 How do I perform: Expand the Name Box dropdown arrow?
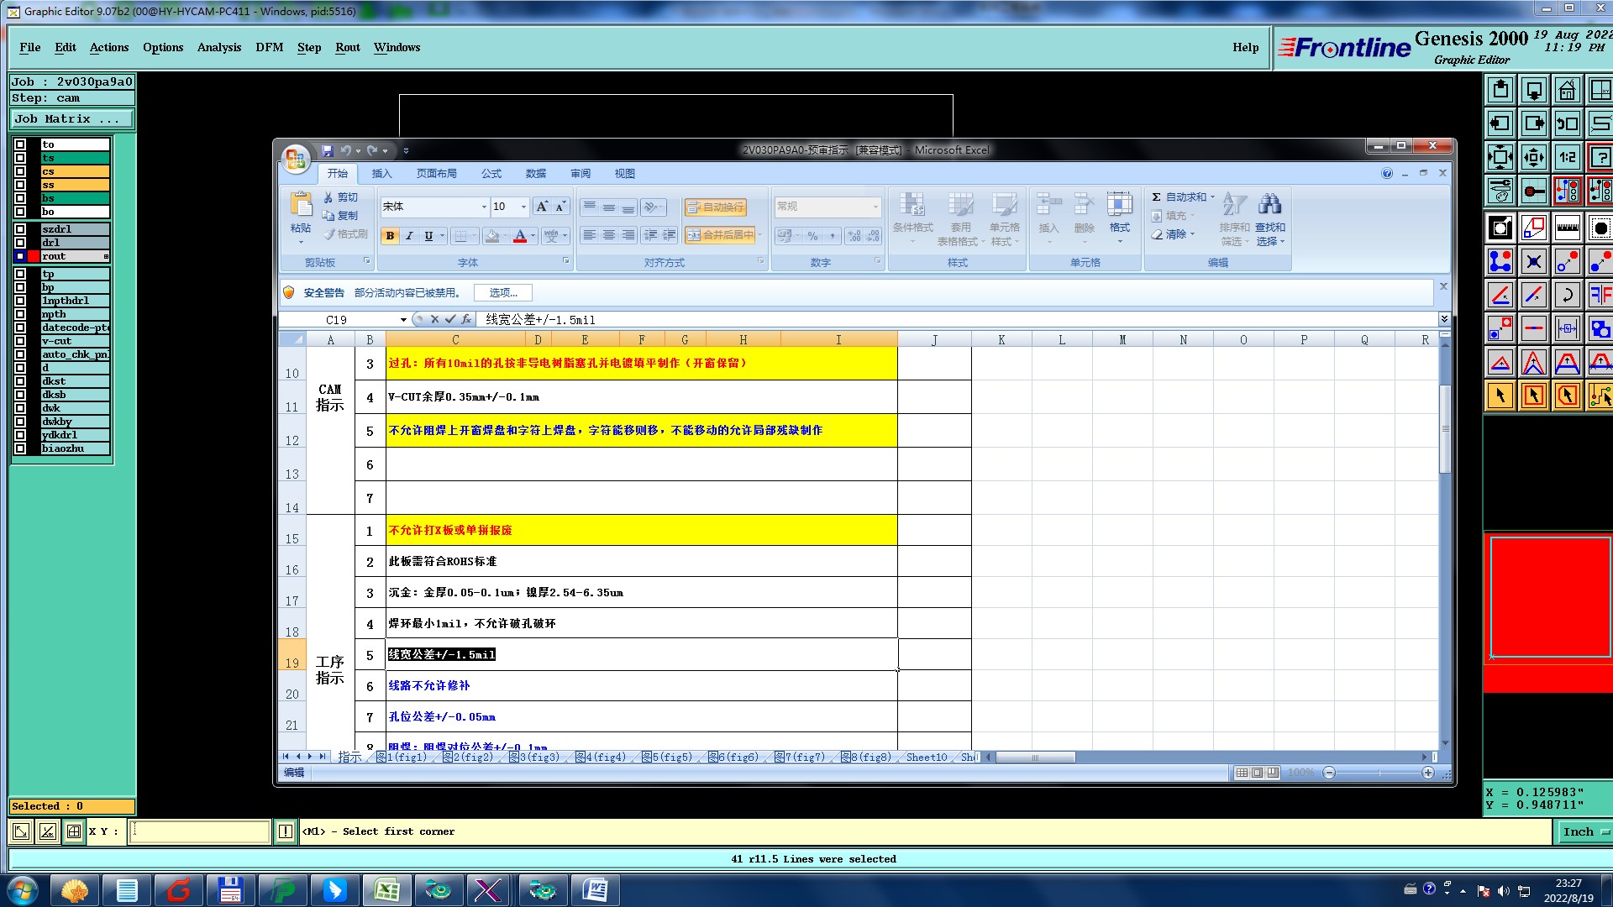click(x=403, y=320)
